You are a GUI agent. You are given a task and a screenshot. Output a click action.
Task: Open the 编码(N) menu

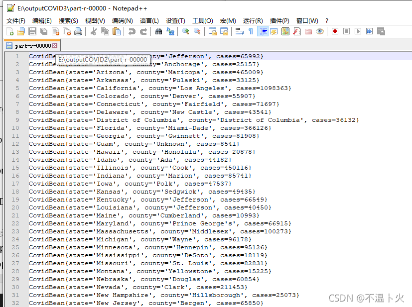click(x=122, y=21)
